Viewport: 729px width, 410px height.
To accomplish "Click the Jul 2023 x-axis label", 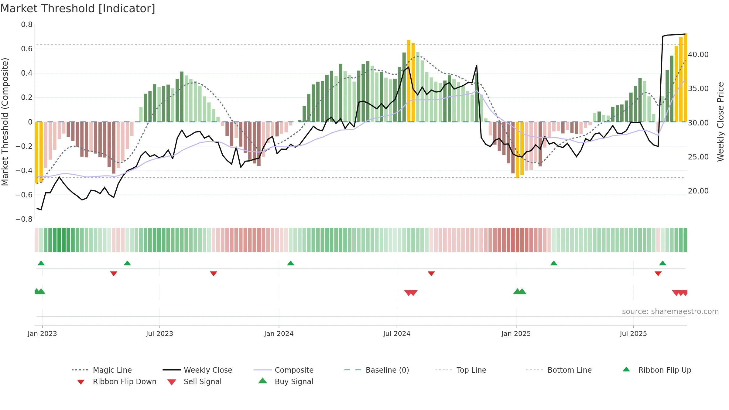I will [159, 333].
